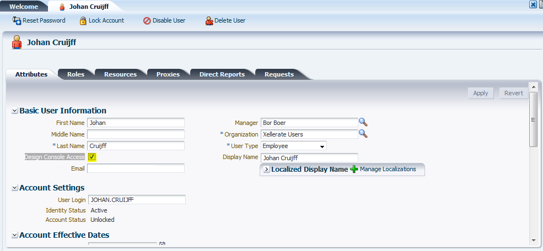Click the Delete User icon
The image size is (543, 251).
(209, 21)
